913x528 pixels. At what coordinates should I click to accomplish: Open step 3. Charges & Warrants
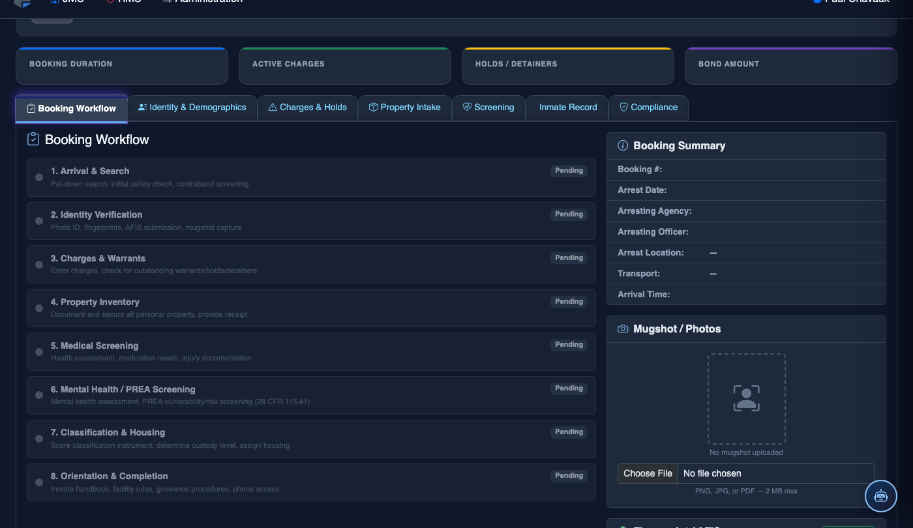pyautogui.click(x=311, y=265)
